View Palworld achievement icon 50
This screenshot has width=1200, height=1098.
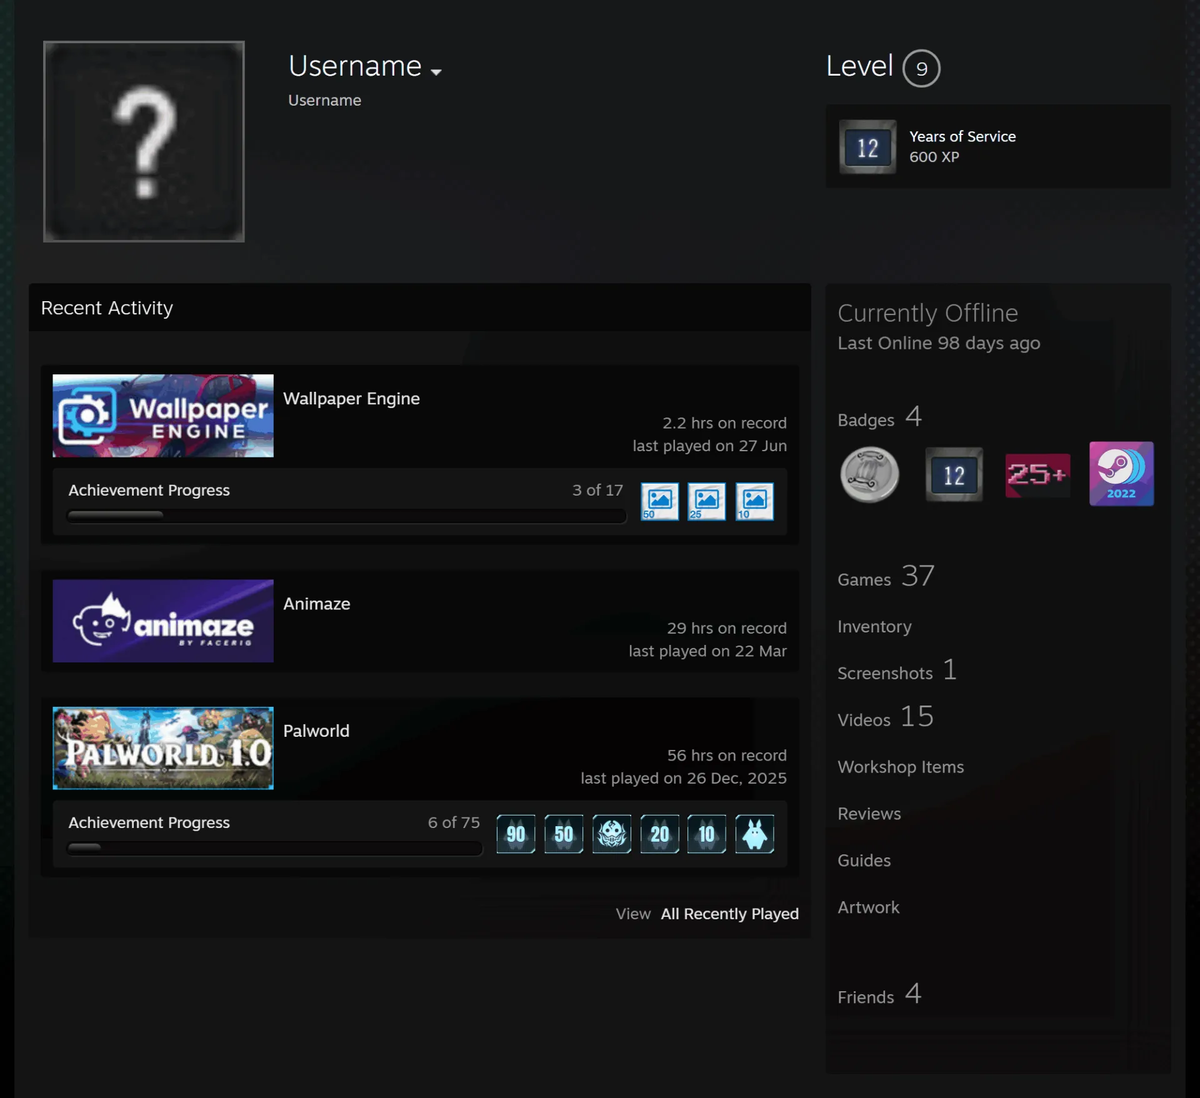(564, 834)
